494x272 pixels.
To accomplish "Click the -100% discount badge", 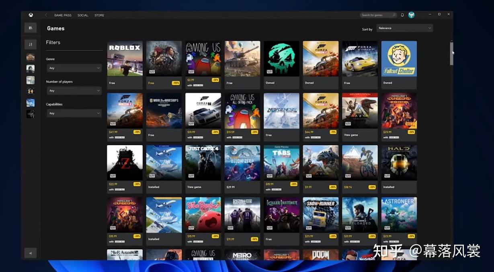I will click(x=176, y=83).
